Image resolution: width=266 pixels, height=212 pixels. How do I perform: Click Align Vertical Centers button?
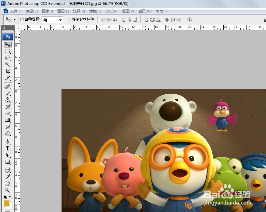(x=109, y=20)
